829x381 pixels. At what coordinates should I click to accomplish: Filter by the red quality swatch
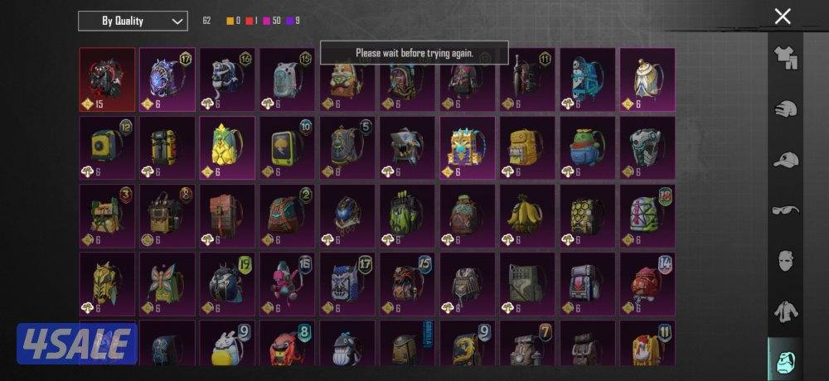pos(249,22)
